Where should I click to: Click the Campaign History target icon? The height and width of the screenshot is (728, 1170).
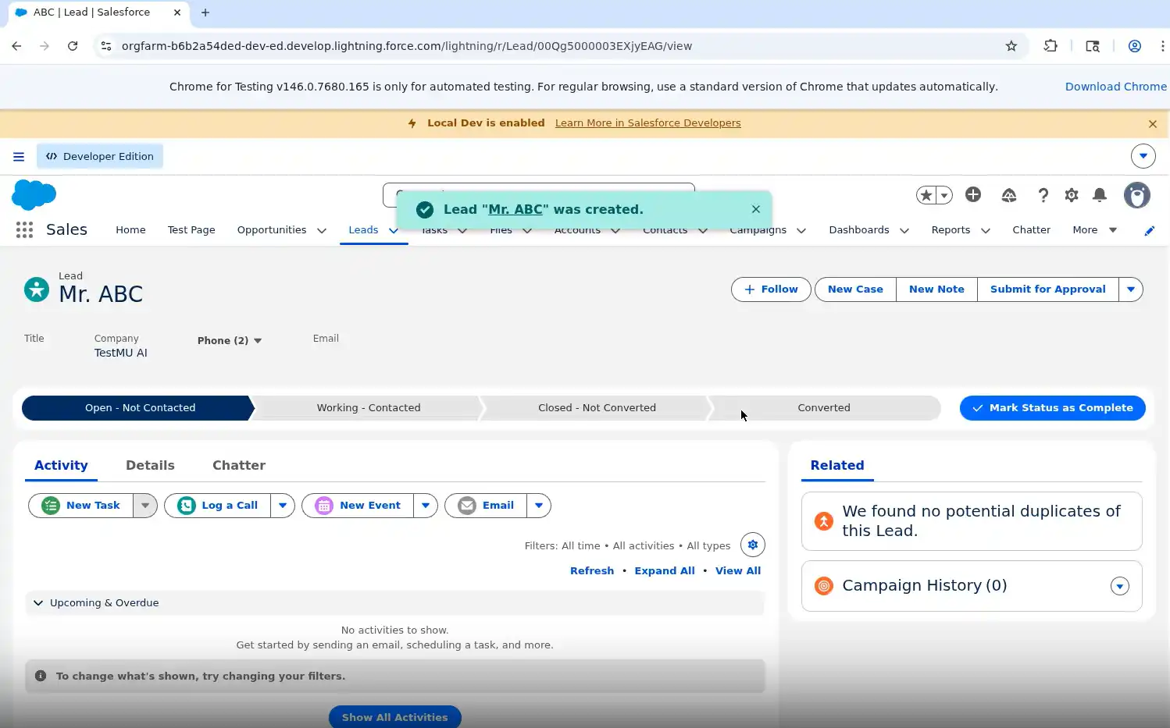824,586
